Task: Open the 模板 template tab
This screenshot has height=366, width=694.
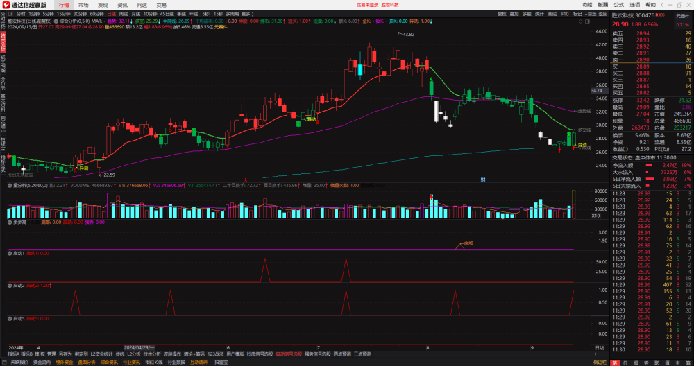Action: (40, 354)
